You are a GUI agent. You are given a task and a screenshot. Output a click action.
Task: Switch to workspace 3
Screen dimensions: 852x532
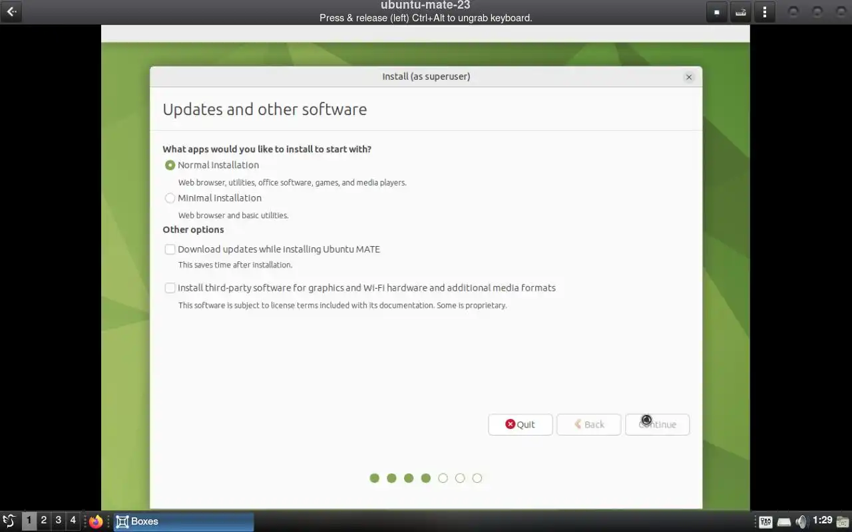click(x=58, y=521)
